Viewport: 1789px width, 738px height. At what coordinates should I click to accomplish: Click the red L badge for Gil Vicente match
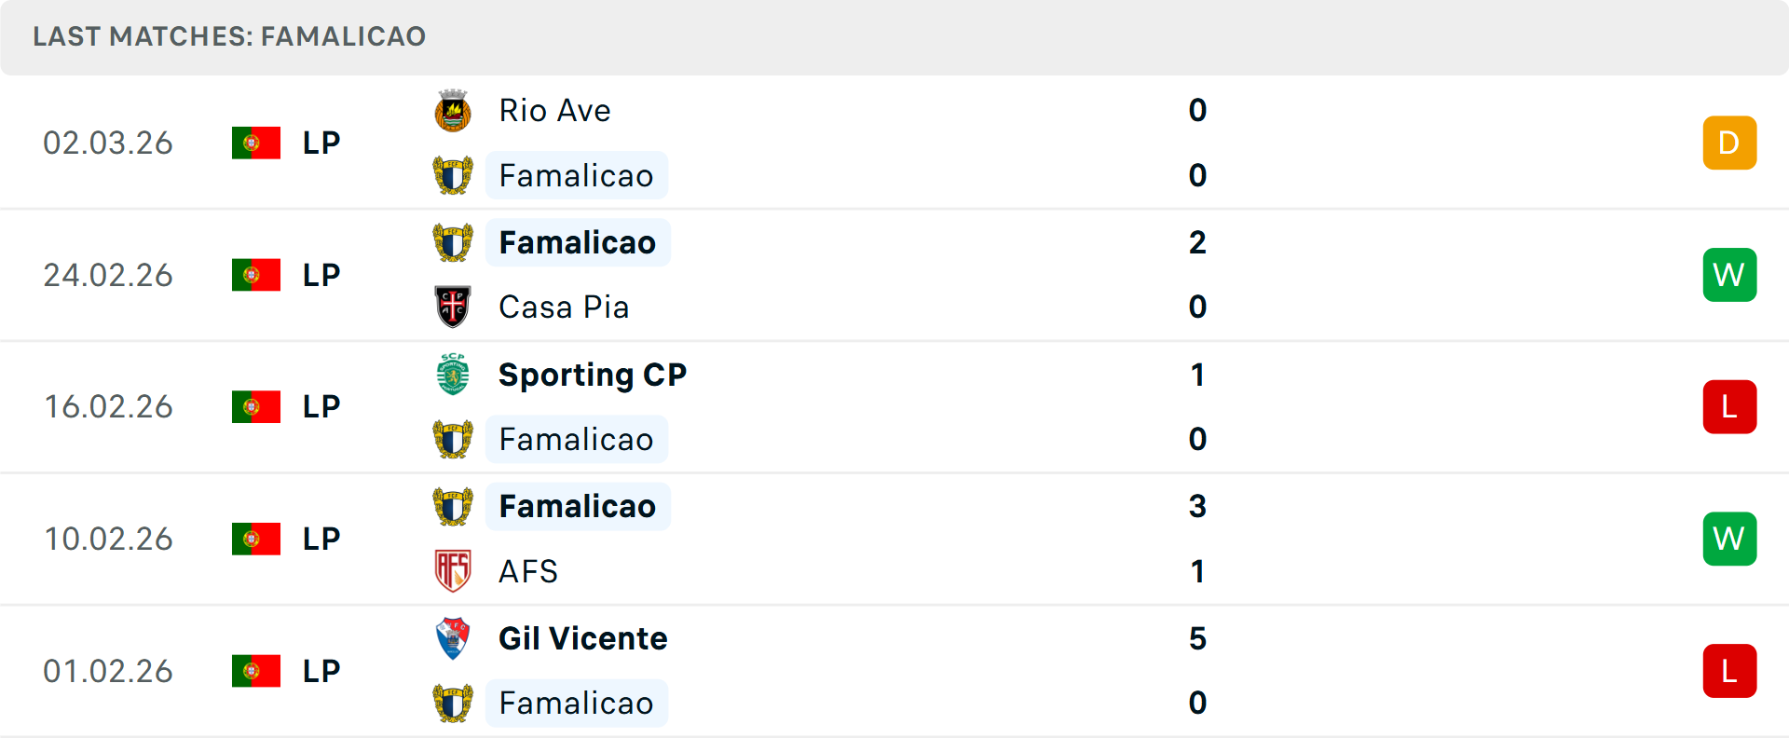point(1729,671)
